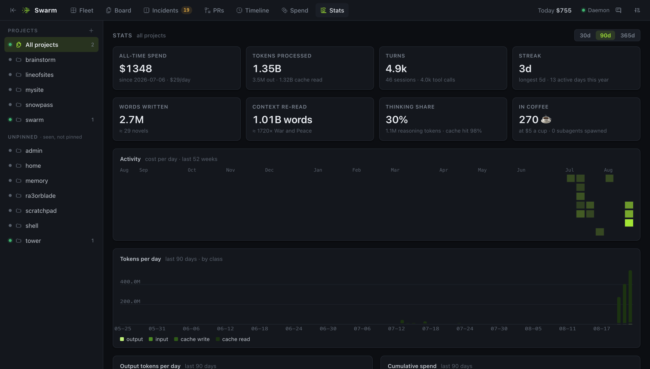Click the Context Re-read card

310,119
